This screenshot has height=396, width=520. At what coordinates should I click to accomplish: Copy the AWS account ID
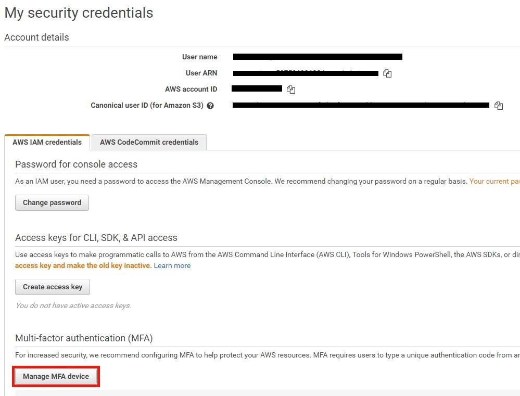(x=291, y=90)
